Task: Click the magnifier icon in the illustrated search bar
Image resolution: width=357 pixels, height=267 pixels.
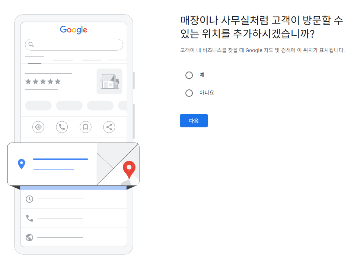Action: tap(31, 44)
